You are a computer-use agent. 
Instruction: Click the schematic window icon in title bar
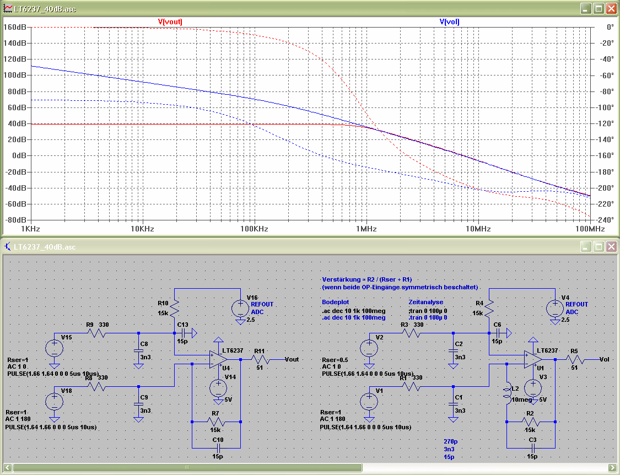[x=8, y=247]
